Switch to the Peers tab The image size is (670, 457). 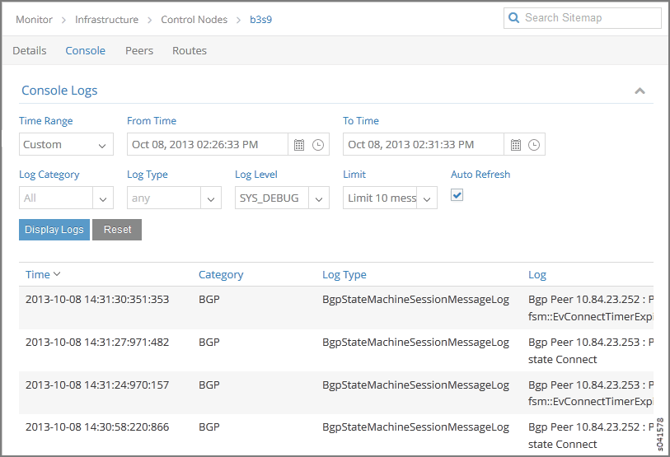(139, 51)
